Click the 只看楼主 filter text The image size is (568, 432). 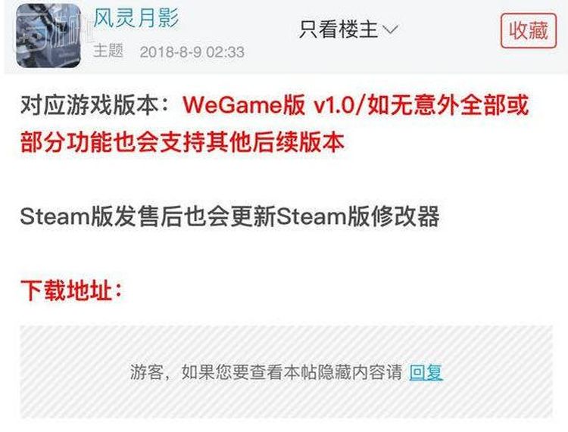[x=339, y=30]
